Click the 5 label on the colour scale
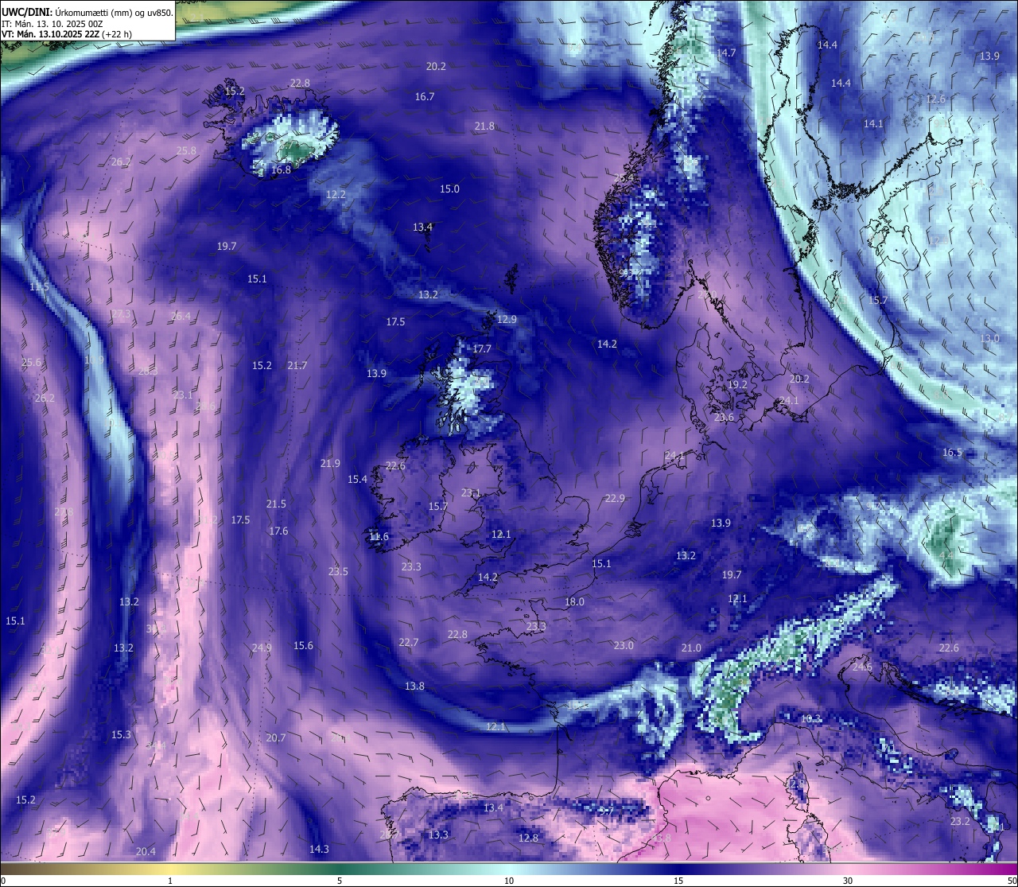Viewport: 1018px width, 887px height. 340,881
